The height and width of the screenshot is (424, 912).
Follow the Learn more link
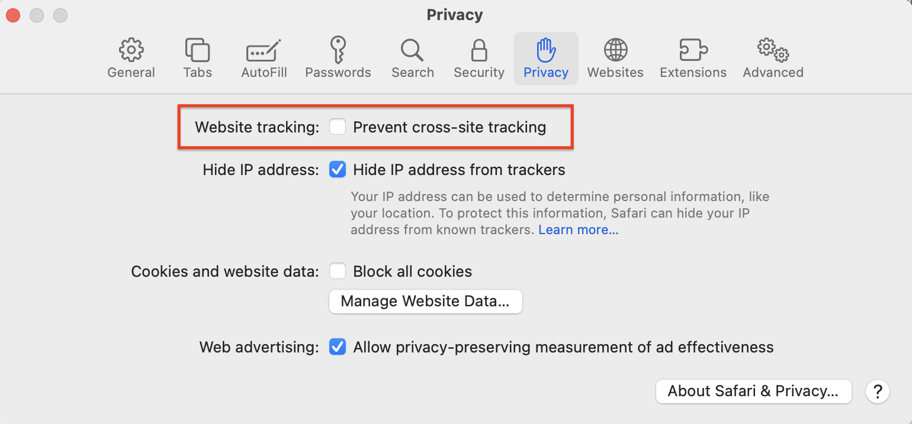(x=578, y=230)
